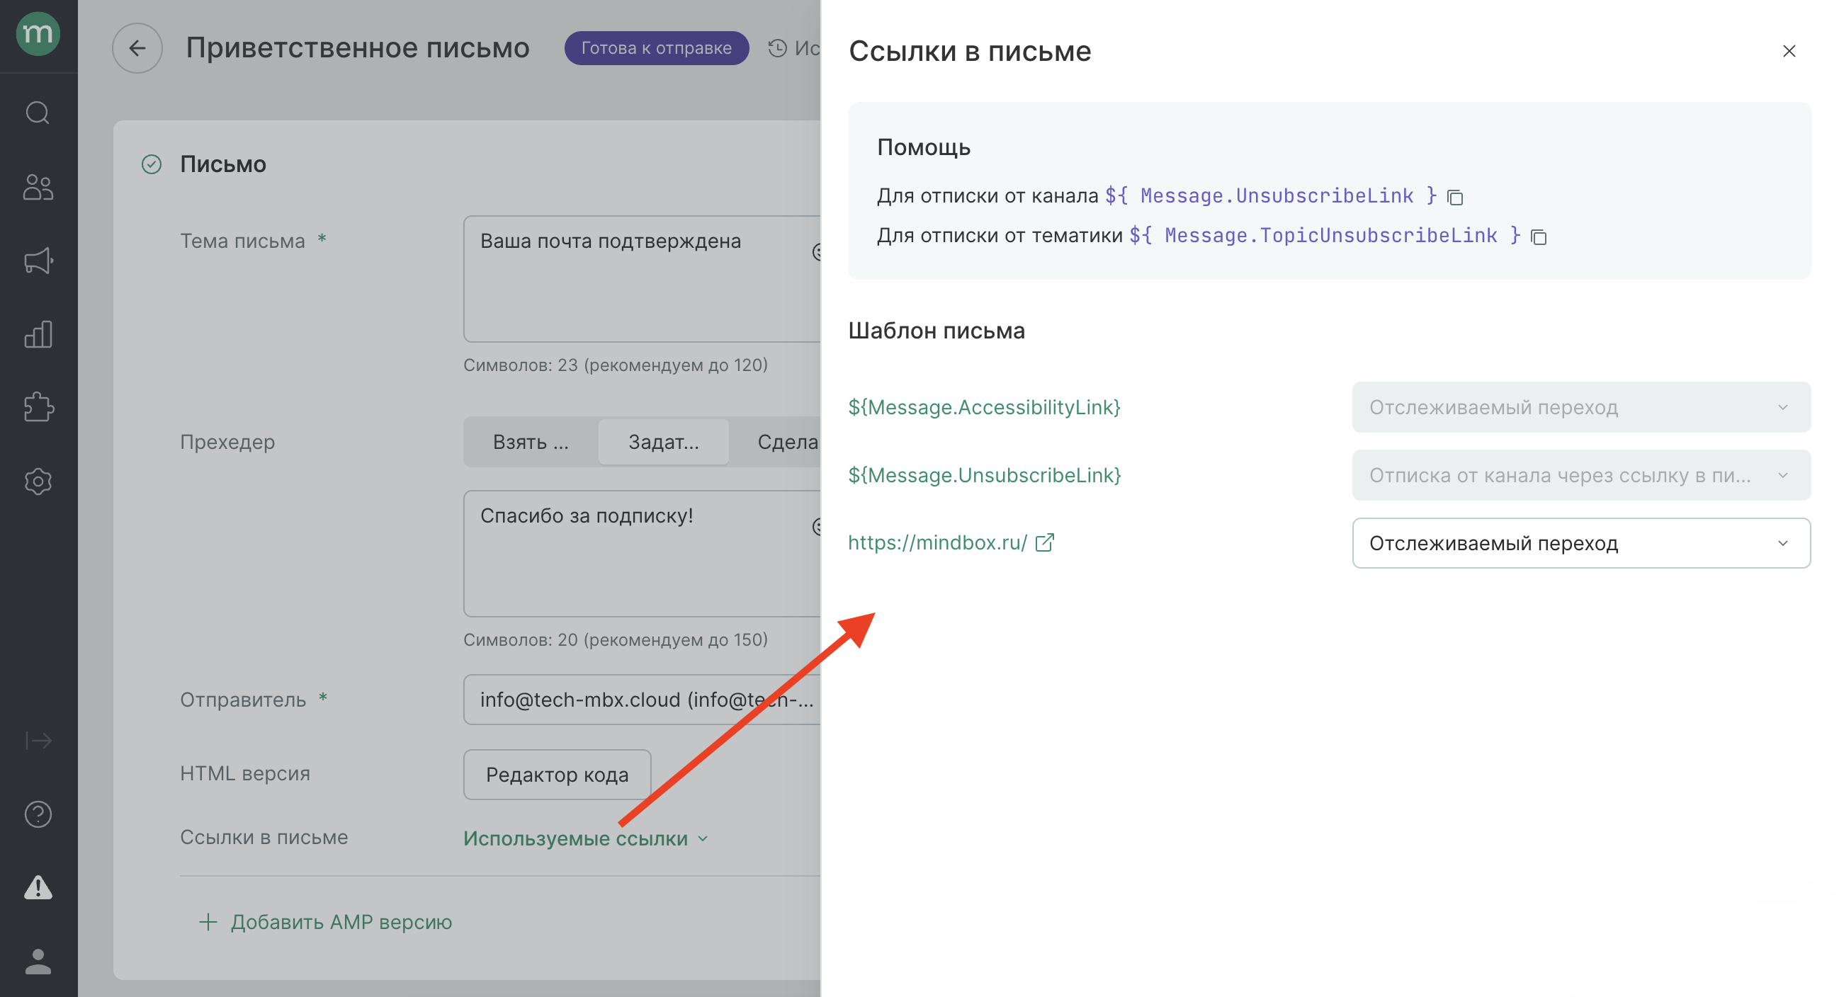Click into the Тема письма subject field
1839x997 pixels.
point(642,279)
